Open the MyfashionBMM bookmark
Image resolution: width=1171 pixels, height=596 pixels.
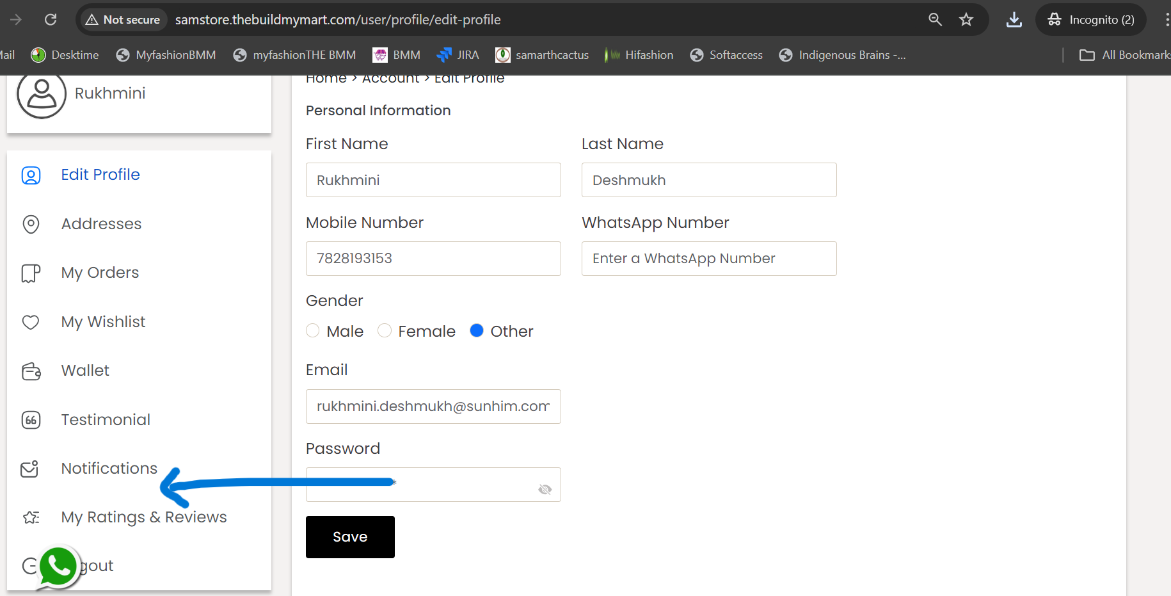point(166,55)
